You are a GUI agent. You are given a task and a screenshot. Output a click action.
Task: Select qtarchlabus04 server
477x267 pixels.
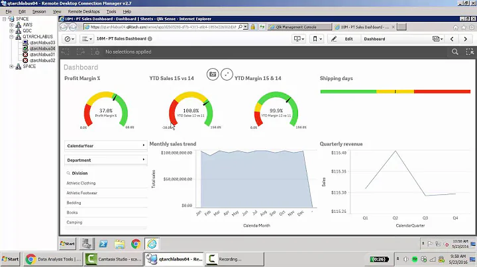(42, 48)
